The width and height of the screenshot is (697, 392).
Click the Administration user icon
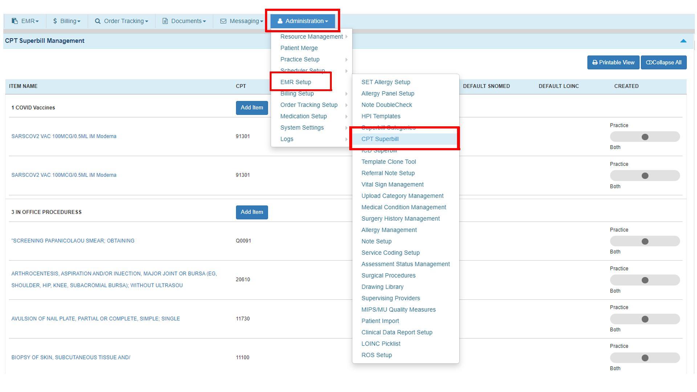[280, 21]
